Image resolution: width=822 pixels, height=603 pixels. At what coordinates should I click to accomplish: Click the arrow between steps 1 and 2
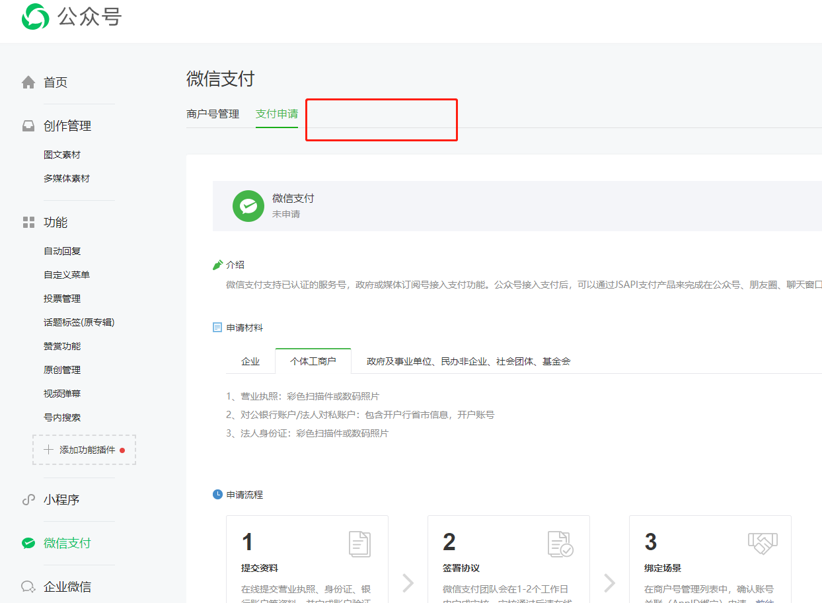coord(408,583)
